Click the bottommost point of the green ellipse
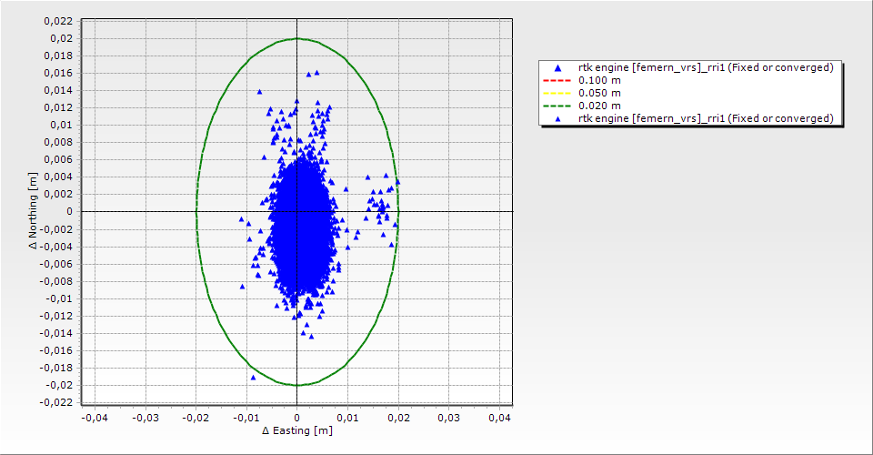The image size is (873, 455). click(297, 385)
